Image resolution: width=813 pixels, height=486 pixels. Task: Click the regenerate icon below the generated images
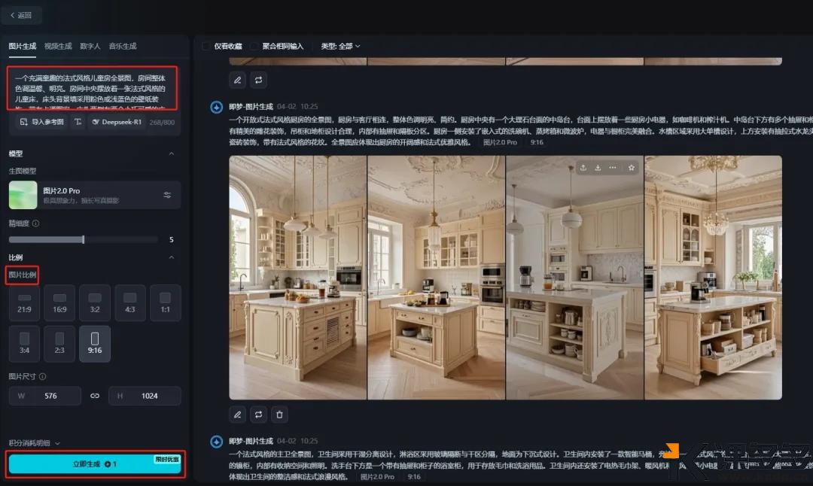pos(259,415)
